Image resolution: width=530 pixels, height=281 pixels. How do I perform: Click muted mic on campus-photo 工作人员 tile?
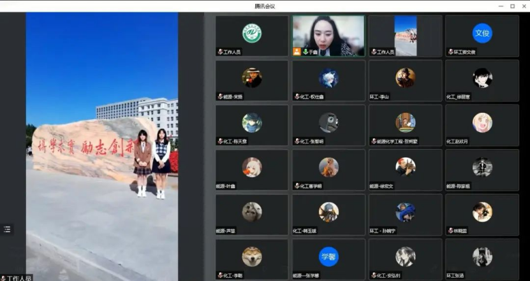coord(374,52)
